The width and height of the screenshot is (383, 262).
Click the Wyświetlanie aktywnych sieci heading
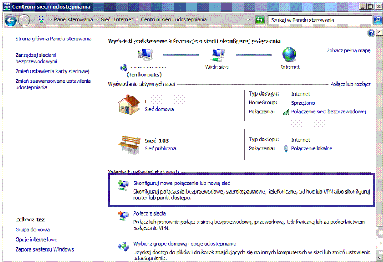141,84
